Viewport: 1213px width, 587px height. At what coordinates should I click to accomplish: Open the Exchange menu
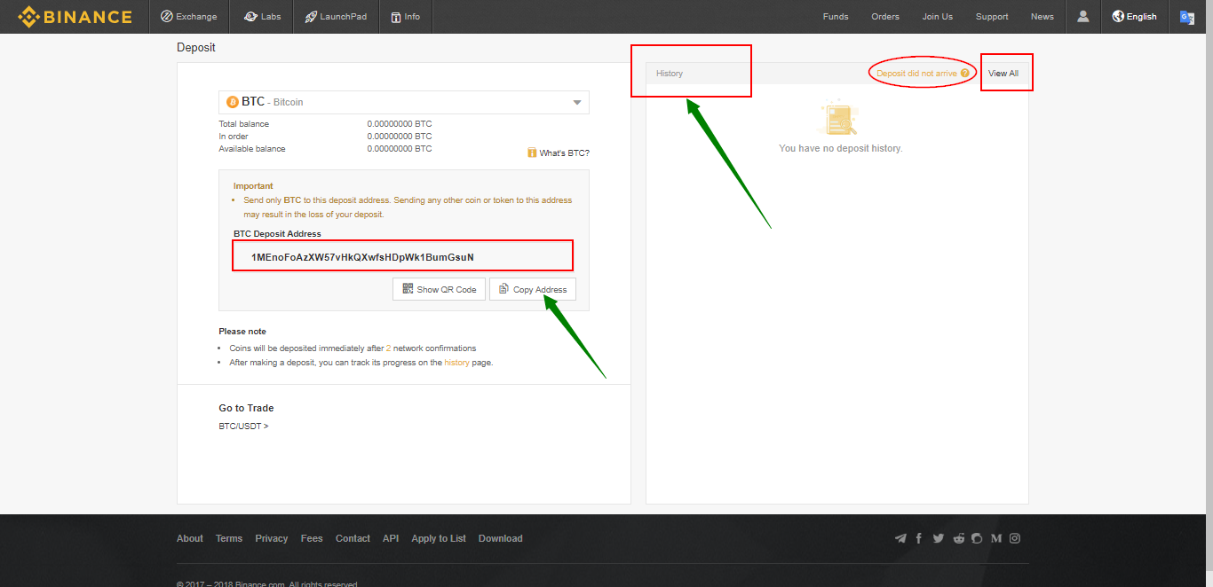[x=188, y=17]
